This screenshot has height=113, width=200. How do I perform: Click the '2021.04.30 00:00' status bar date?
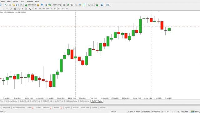(133, 112)
